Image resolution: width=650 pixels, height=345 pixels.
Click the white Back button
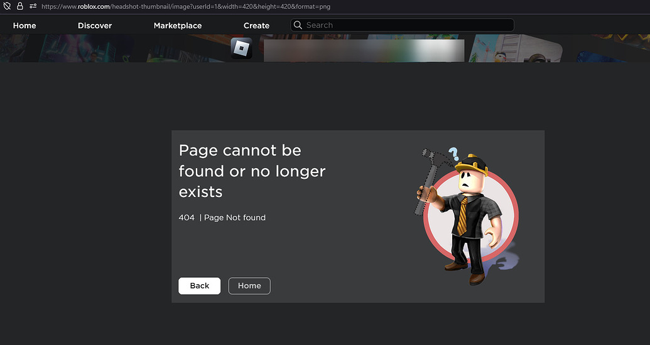click(x=199, y=286)
